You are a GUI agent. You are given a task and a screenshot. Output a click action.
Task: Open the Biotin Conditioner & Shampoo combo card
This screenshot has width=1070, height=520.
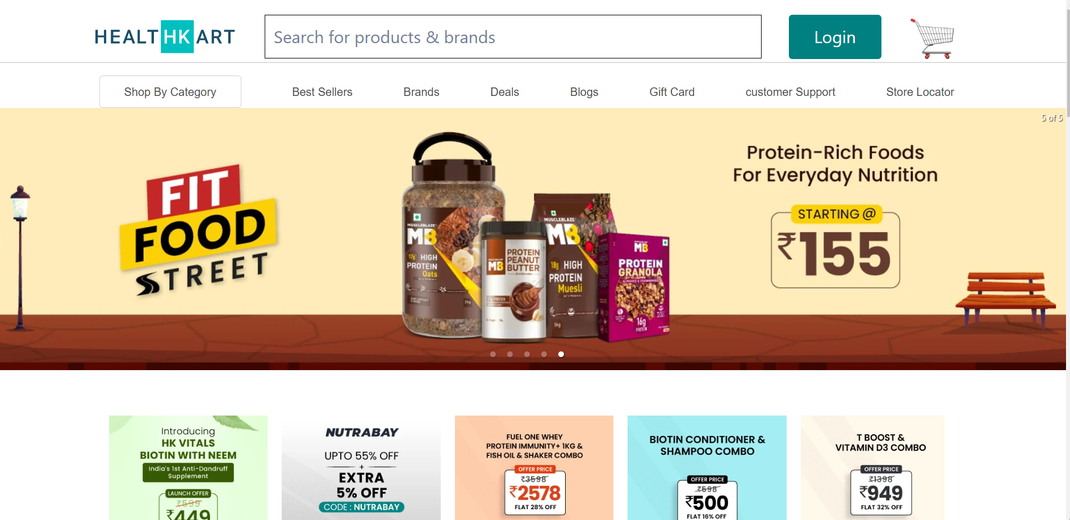click(707, 468)
